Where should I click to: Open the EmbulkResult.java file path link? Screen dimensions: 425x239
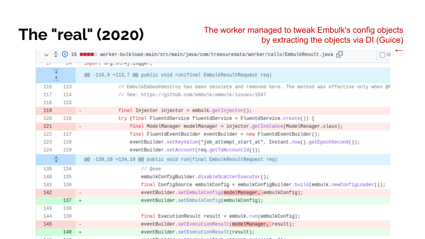216,54
